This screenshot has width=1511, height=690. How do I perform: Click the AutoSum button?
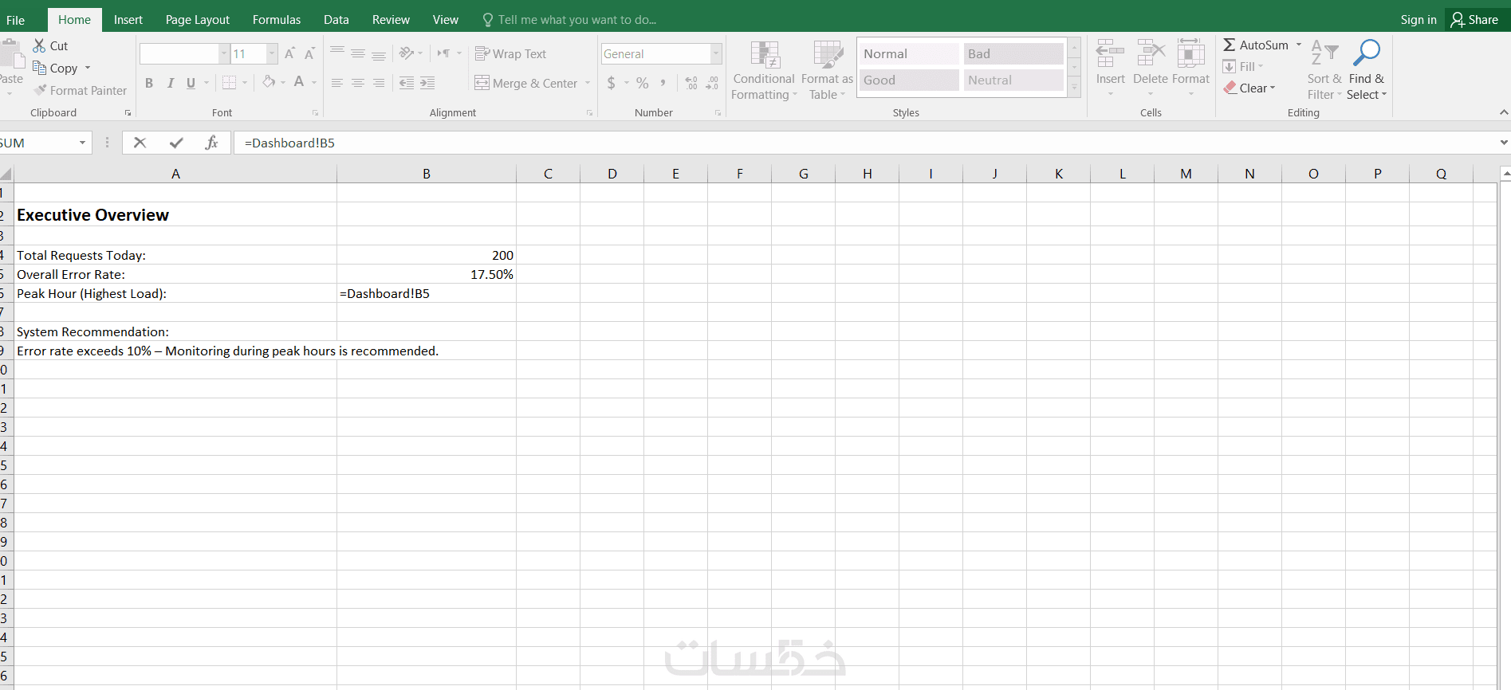pyautogui.click(x=1256, y=45)
